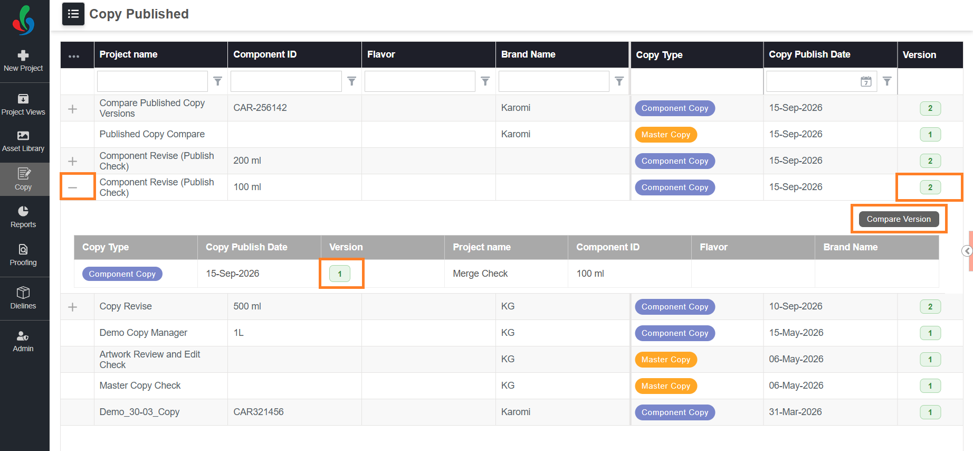Sort by Brand Name column header
Viewport: 973px width, 451px height.
point(528,54)
